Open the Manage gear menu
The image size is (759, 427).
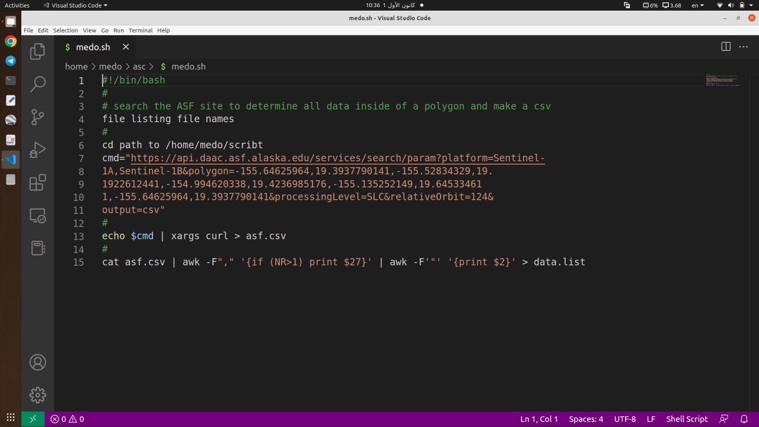click(37, 394)
